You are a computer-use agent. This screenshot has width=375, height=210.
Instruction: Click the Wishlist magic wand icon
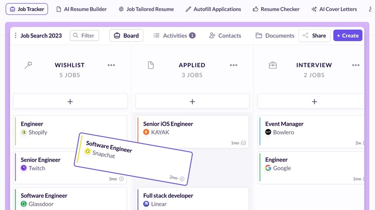(28, 65)
